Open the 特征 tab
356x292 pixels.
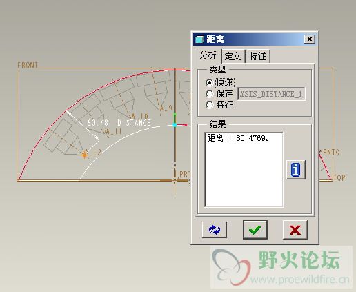tap(257, 56)
